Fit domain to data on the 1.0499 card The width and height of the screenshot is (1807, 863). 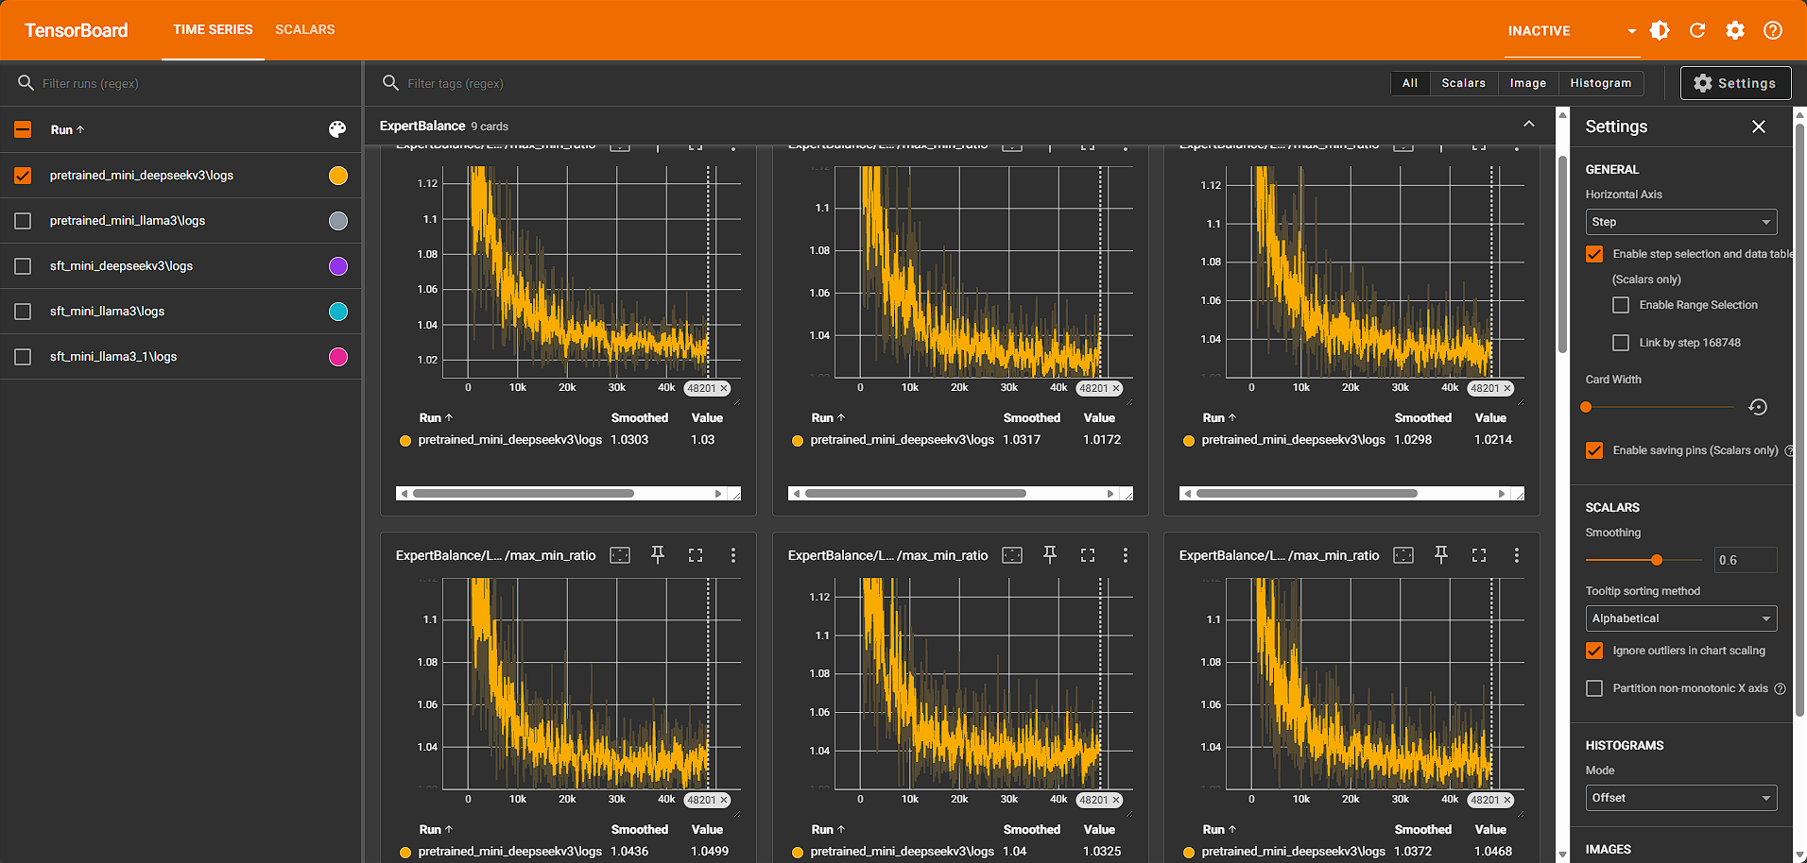(620, 555)
